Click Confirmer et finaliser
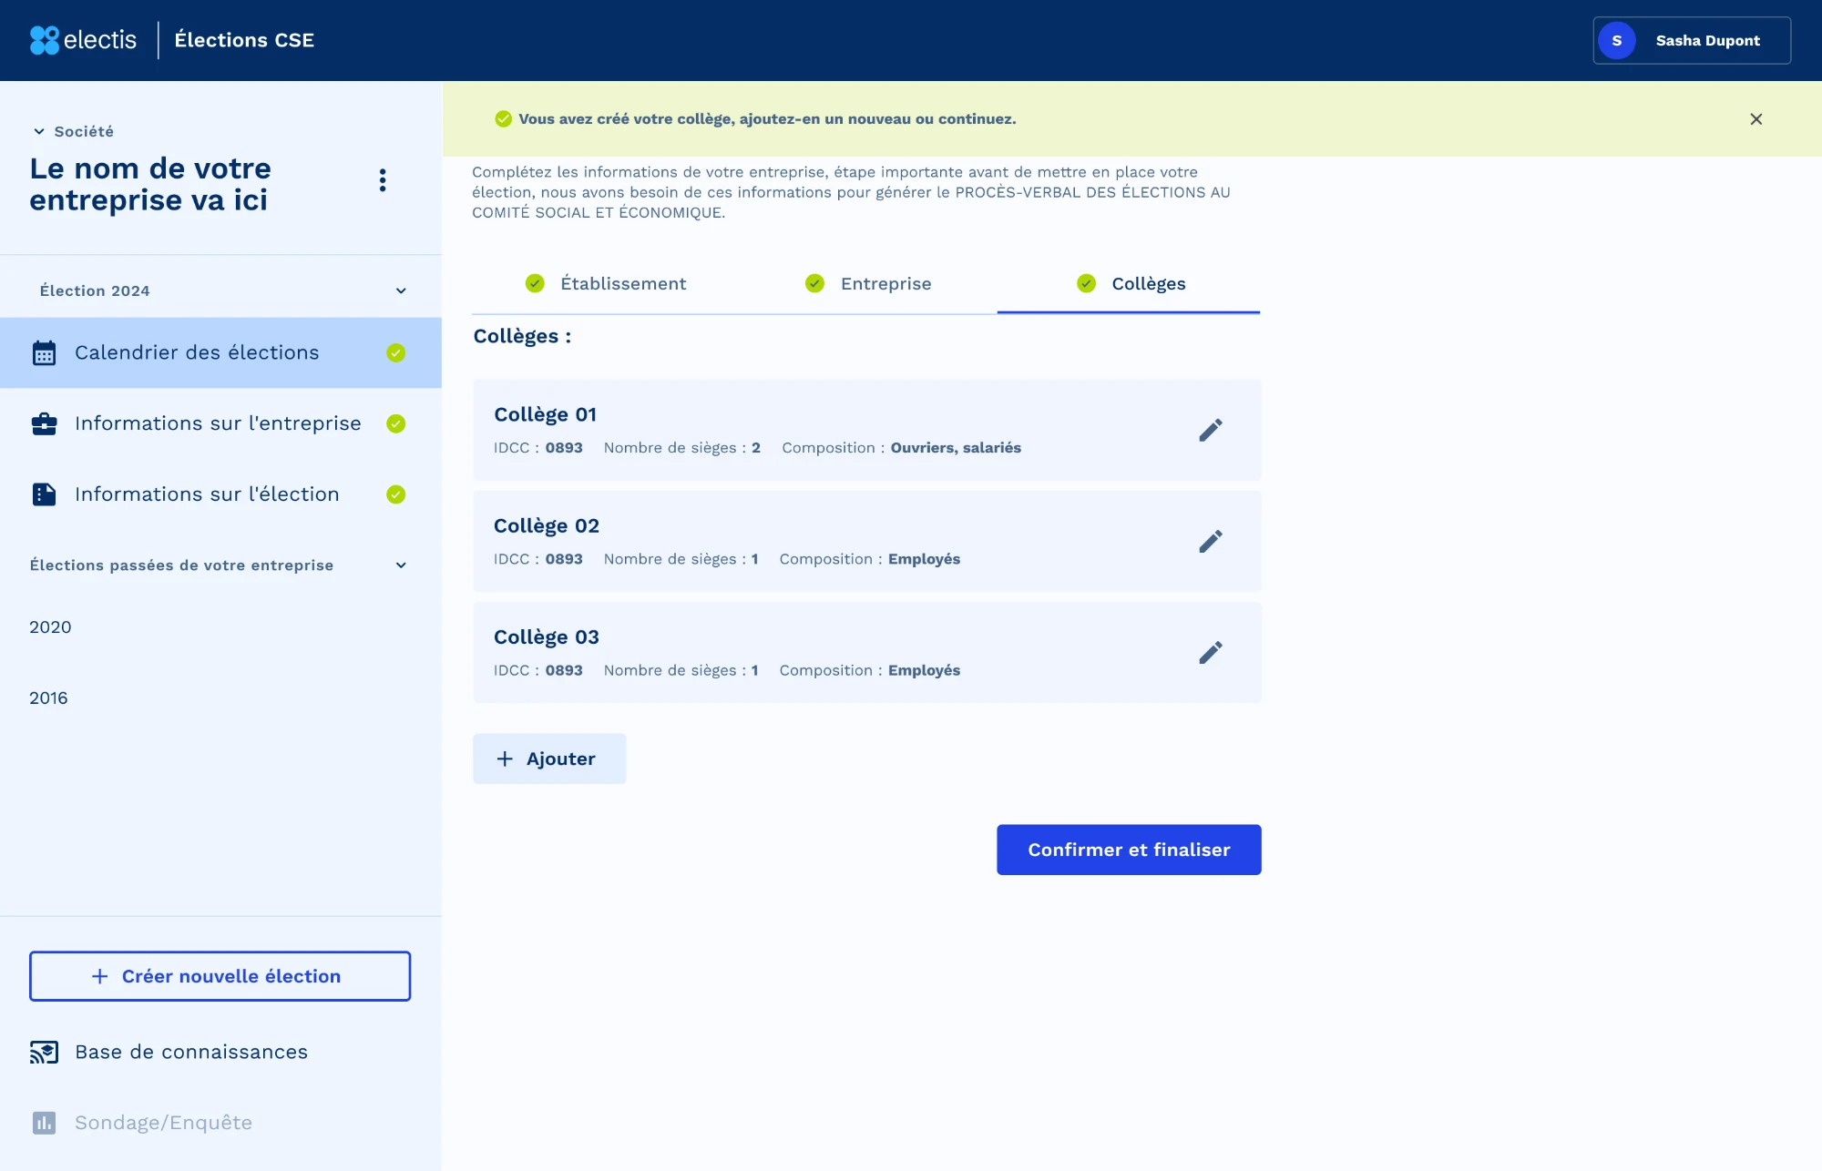The image size is (1822, 1171). coord(1129,850)
